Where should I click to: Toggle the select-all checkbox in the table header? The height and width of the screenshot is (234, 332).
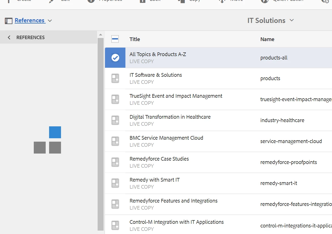[115, 39]
